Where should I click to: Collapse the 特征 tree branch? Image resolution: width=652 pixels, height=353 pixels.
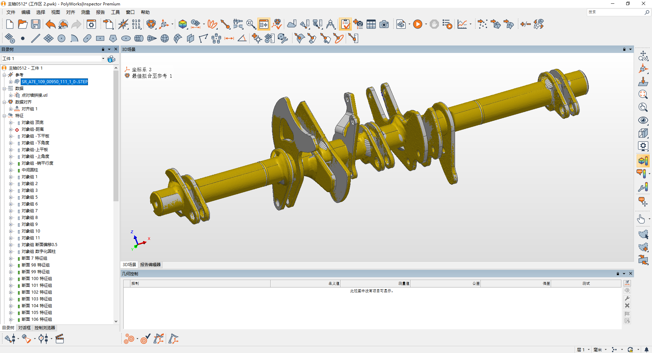(4, 116)
